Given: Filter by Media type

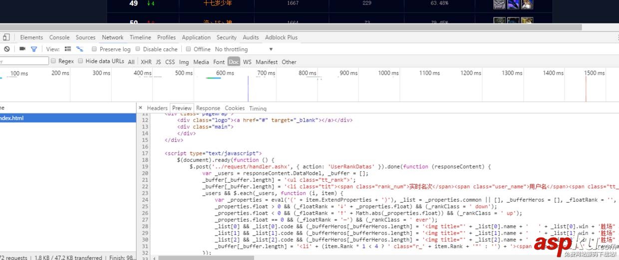Looking at the screenshot, I should 201,62.
